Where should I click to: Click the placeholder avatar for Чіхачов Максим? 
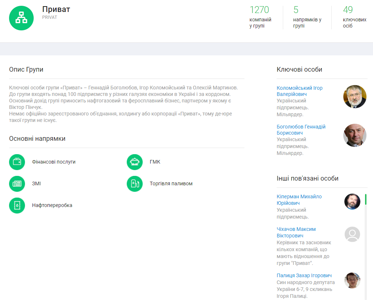352,234
